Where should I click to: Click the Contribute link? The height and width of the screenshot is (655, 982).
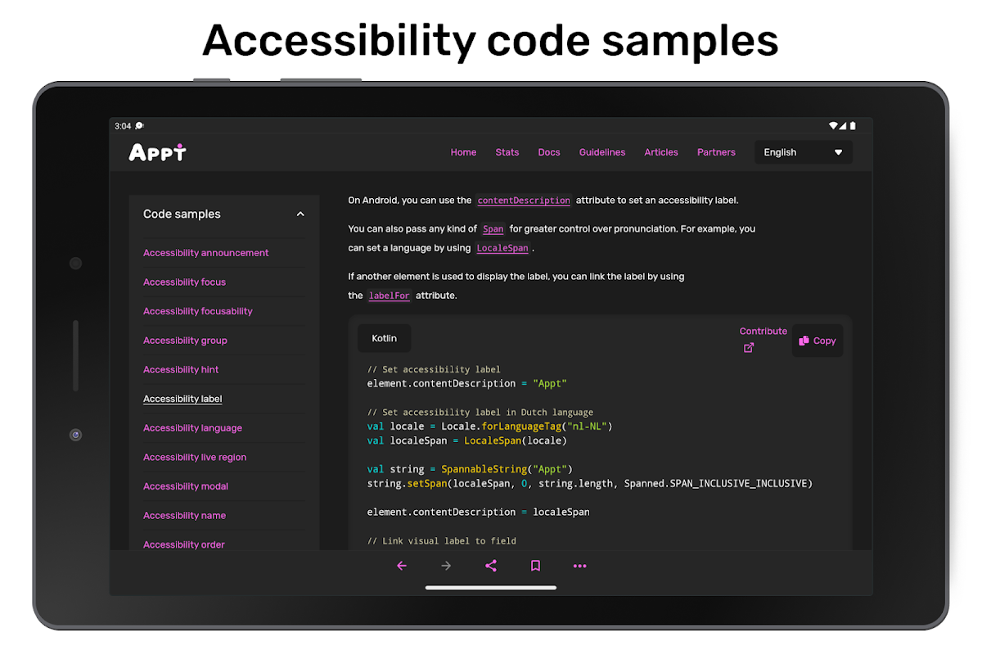[x=764, y=332]
